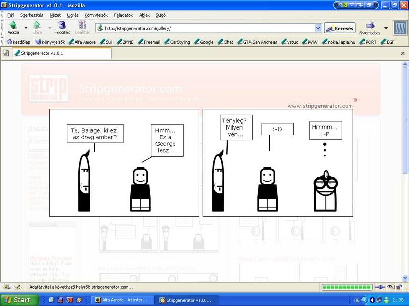Viewport: 409px width, 306px height.
Task: Open the Fájl menu
Action: (11, 15)
